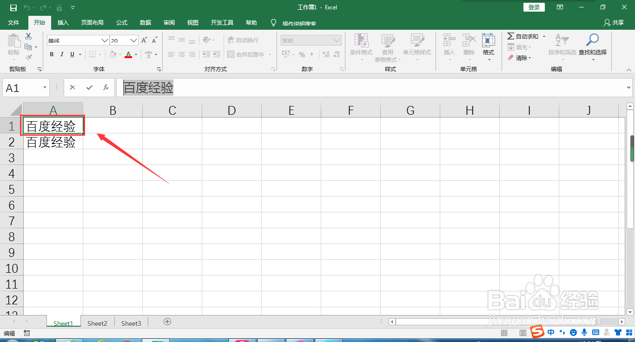This screenshot has width=635, height=342.
Task: Click the 登录 sign-in button
Action: tap(534, 7)
